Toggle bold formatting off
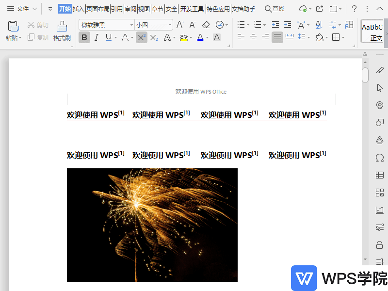The width and height of the screenshot is (388, 291). 84,37
